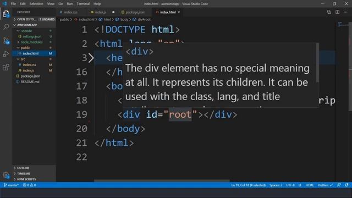Screen dimensions: 352x198
Task: Open index.js in the src folder
Action: pos(34,70)
